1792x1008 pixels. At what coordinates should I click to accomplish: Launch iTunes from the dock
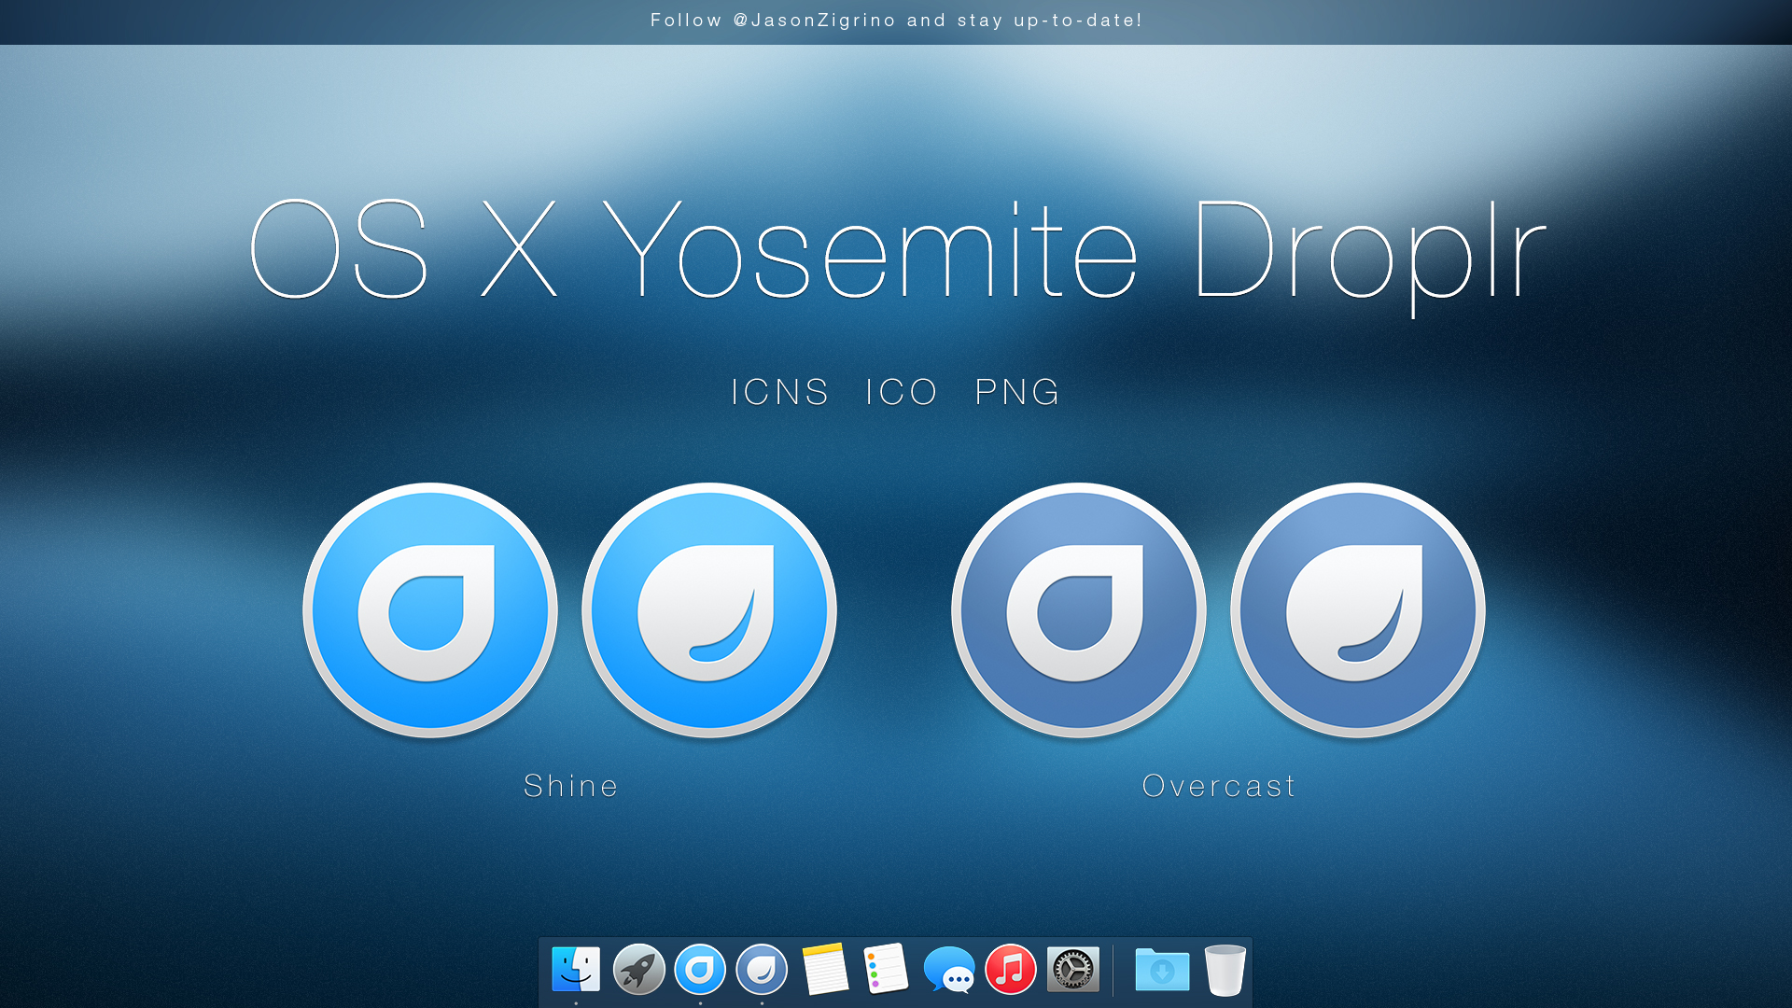tap(1011, 970)
